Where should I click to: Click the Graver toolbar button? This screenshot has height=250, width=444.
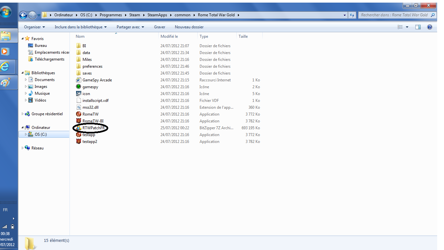[x=160, y=27]
